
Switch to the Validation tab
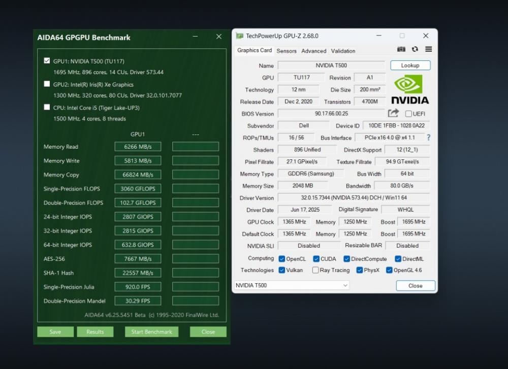(x=343, y=51)
